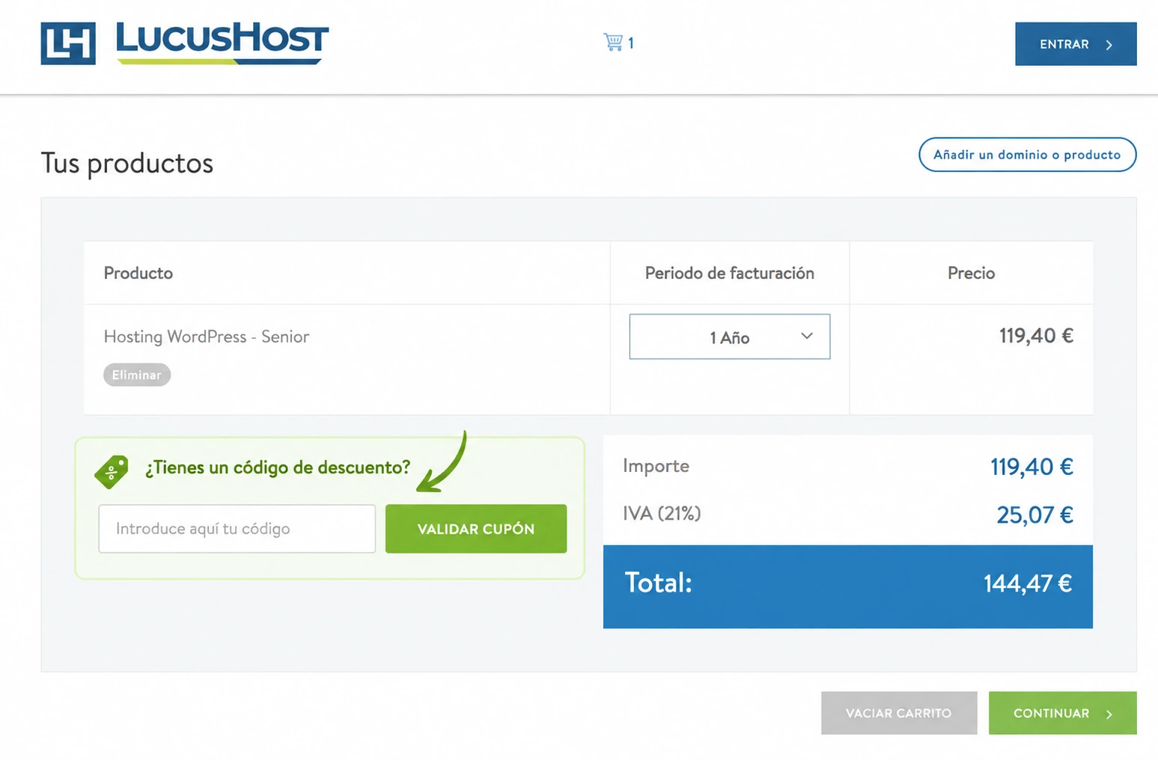The height and width of the screenshot is (760, 1158).
Task: Click the CONTINUAR button
Action: click(x=1063, y=713)
